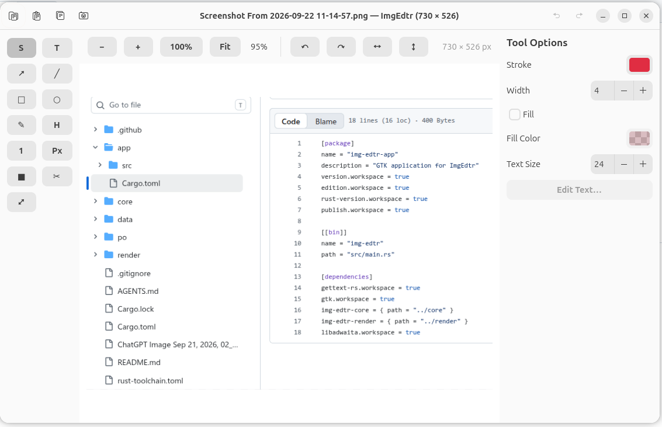
Task: Zoom in with the plus toolbar button
Action: tap(138, 47)
